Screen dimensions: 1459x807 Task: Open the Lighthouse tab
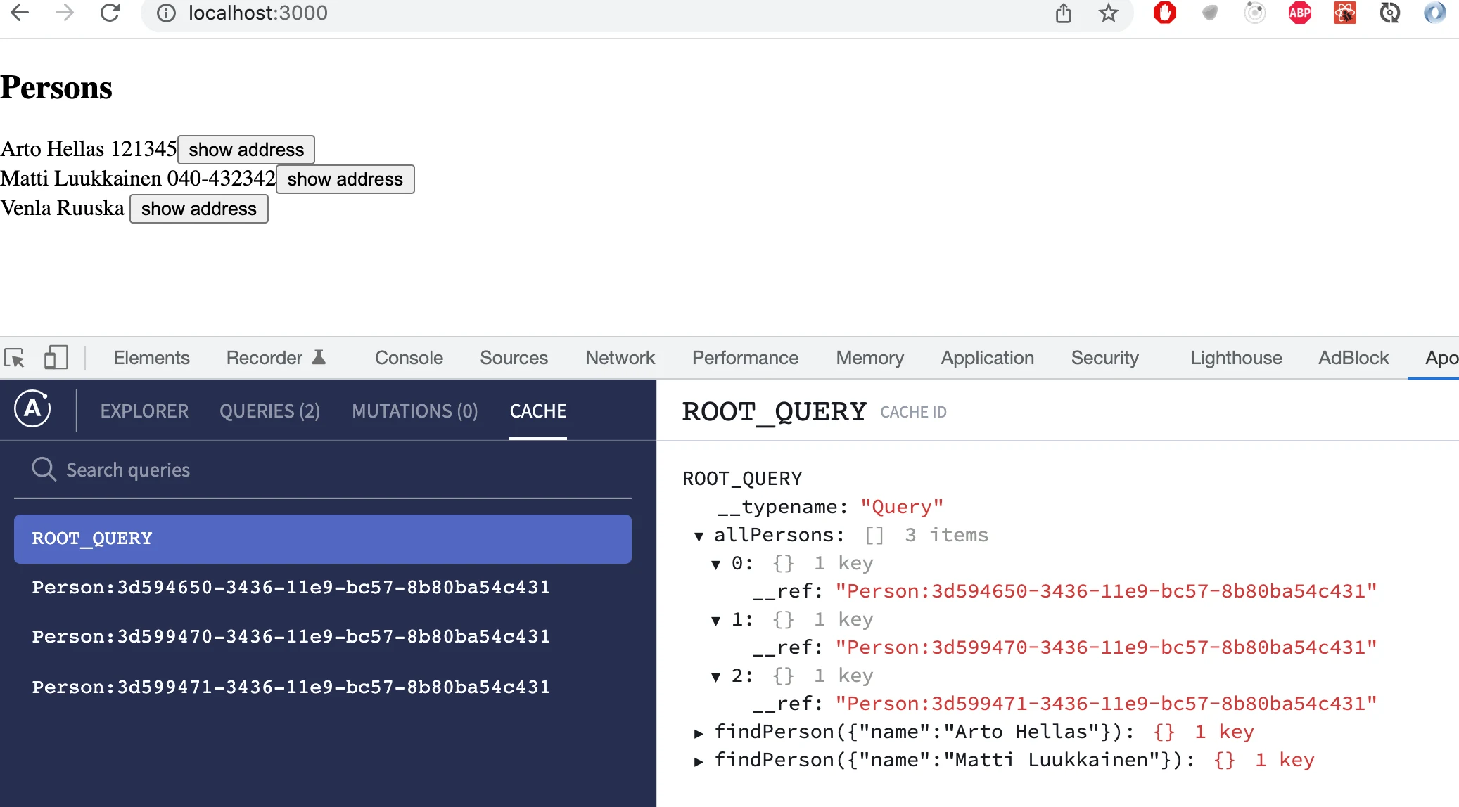click(x=1236, y=358)
